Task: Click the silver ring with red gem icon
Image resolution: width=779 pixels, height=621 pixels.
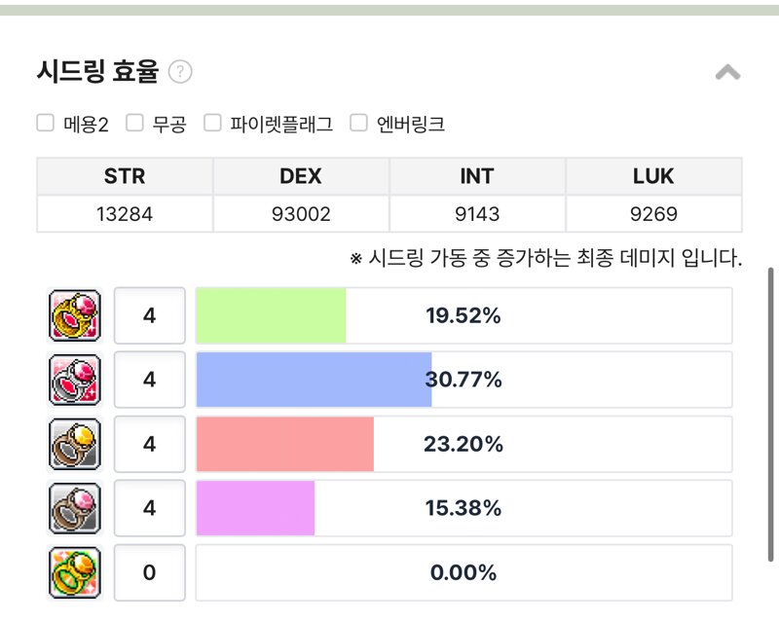Action: pyautogui.click(x=75, y=380)
